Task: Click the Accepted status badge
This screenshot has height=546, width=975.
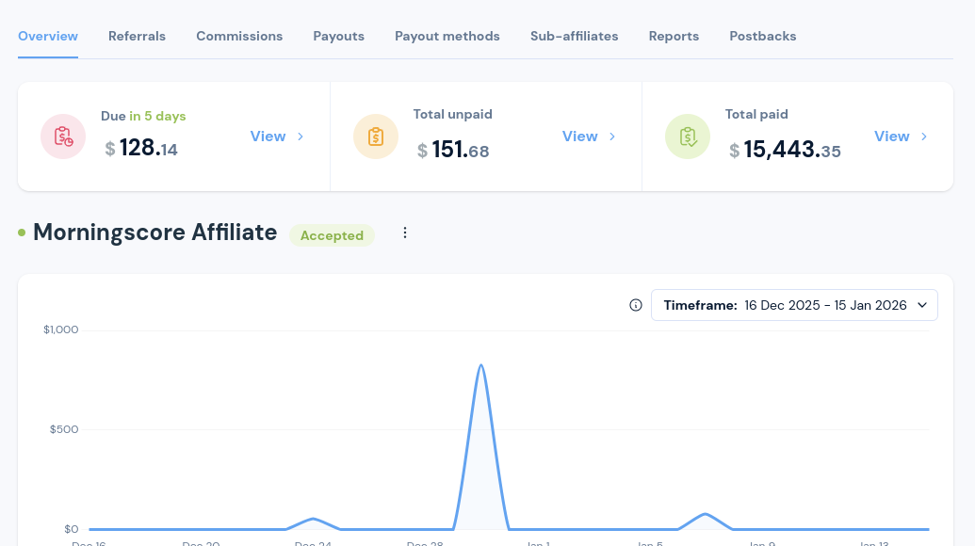Action: [332, 235]
